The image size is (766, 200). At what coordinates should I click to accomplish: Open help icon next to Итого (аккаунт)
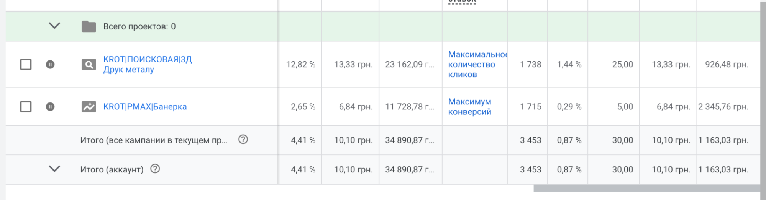pos(155,169)
